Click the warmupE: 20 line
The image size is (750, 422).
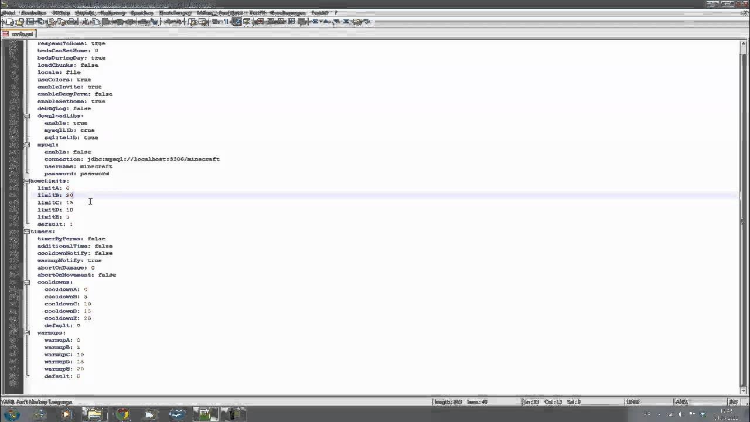point(64,369)
